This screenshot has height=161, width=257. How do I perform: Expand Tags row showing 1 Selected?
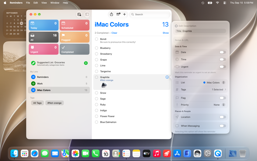click(201, 90)
